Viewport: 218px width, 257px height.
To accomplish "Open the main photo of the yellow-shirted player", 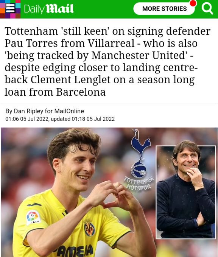I will [x=79, y=192].
